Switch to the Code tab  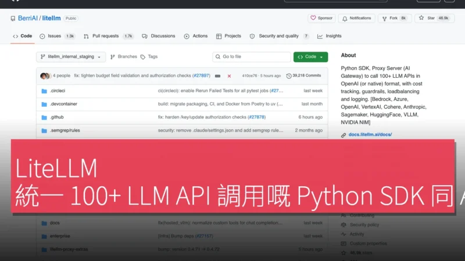pos(23,36)
